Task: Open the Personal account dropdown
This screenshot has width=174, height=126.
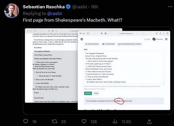Action: (x=158, y=39)
